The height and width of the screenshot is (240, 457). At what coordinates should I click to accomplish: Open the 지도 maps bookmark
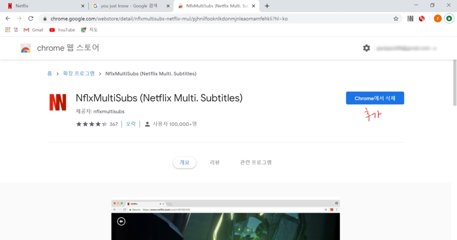point(89,30)
